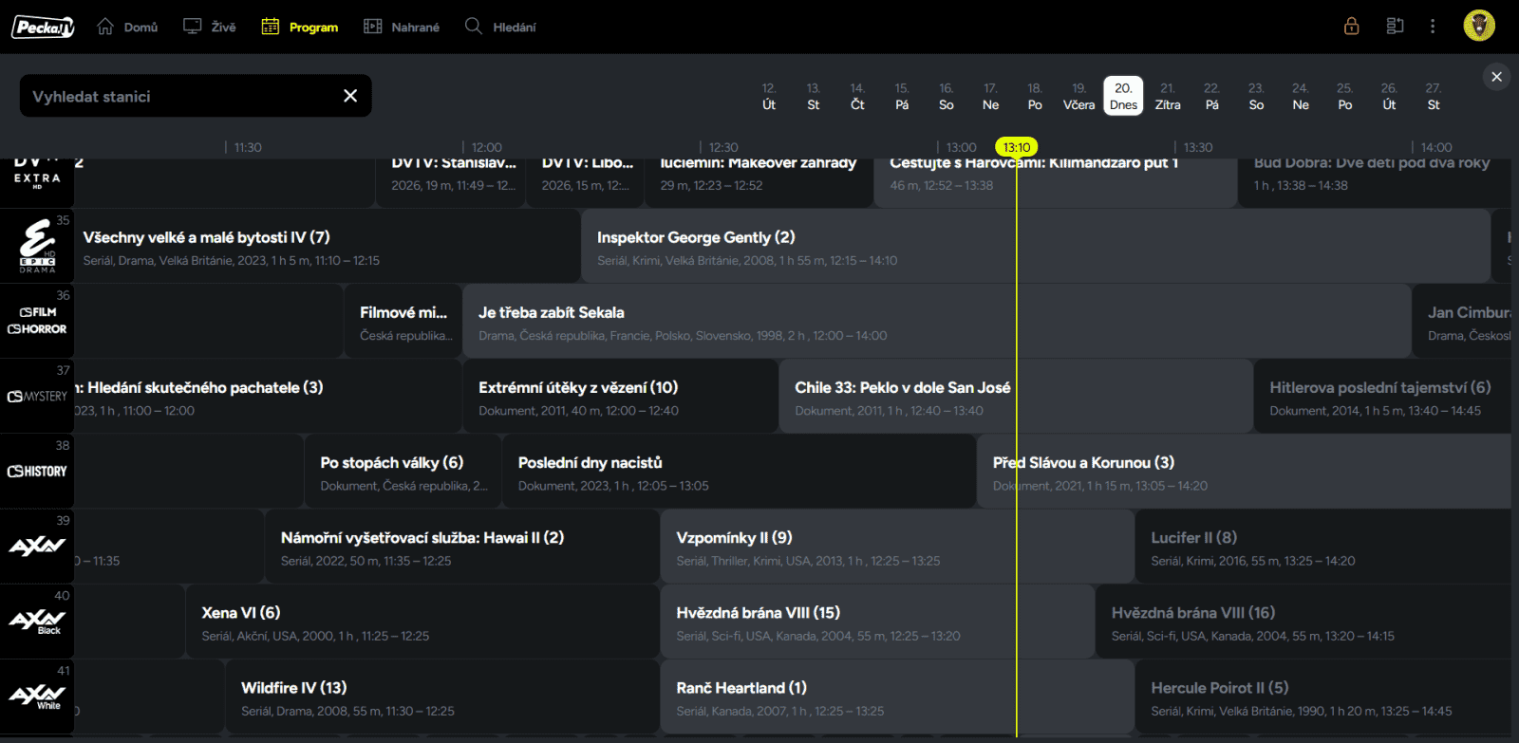
Task: Open Po stopách války (6) program
Action: tap(403, 471)
